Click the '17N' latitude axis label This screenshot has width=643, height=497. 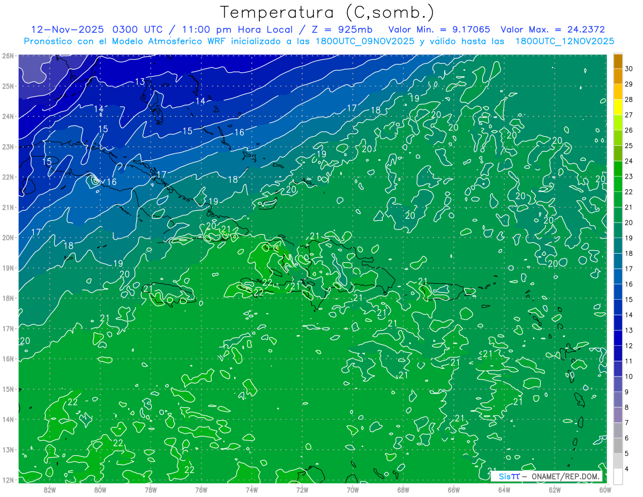coord(8,328)
